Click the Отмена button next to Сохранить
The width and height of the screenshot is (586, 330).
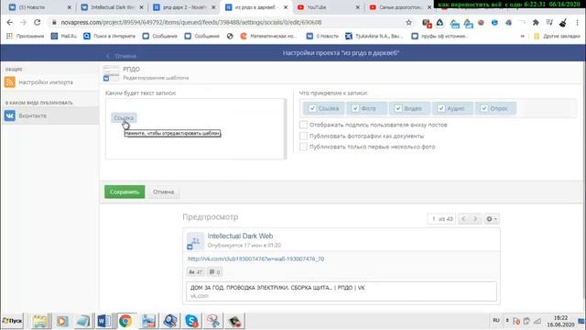[163, 192]
